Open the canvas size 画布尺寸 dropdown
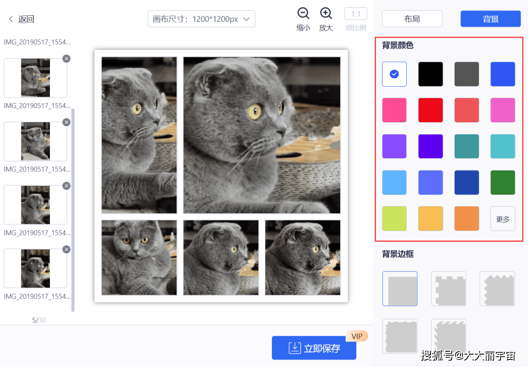This screenshot has height=367, width=528. 202,19
